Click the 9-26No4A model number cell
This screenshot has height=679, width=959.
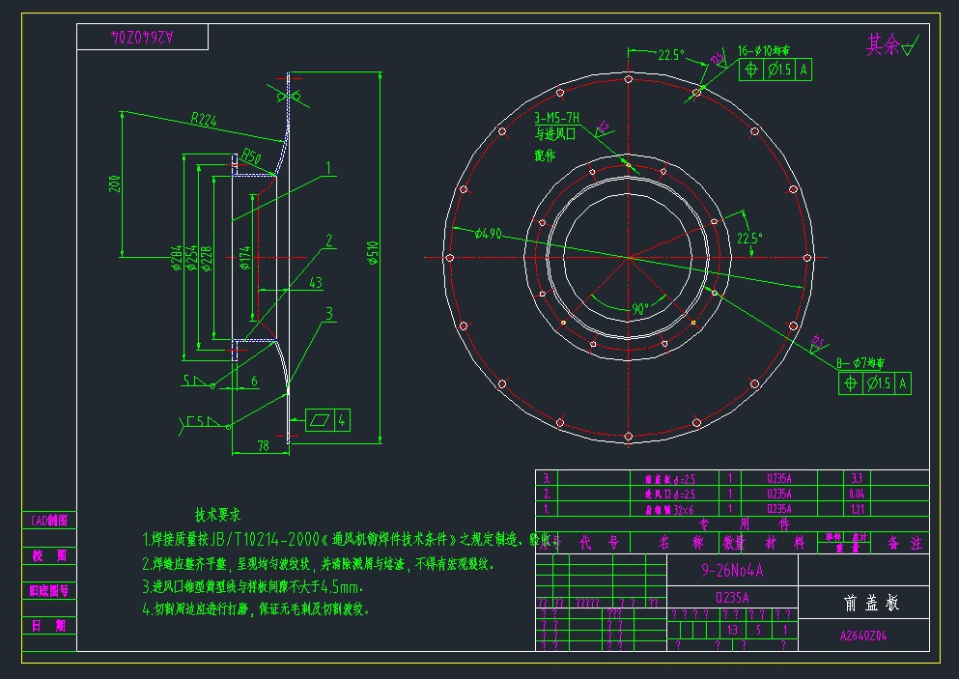tap(732, 570)
